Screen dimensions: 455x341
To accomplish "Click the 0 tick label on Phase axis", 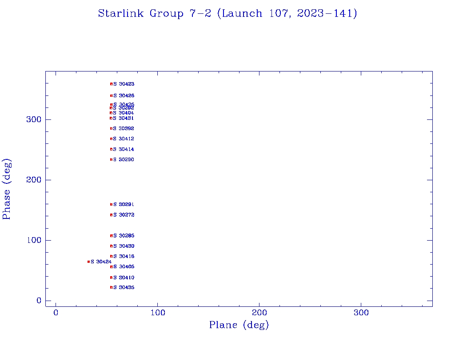I will coord(39,301).
